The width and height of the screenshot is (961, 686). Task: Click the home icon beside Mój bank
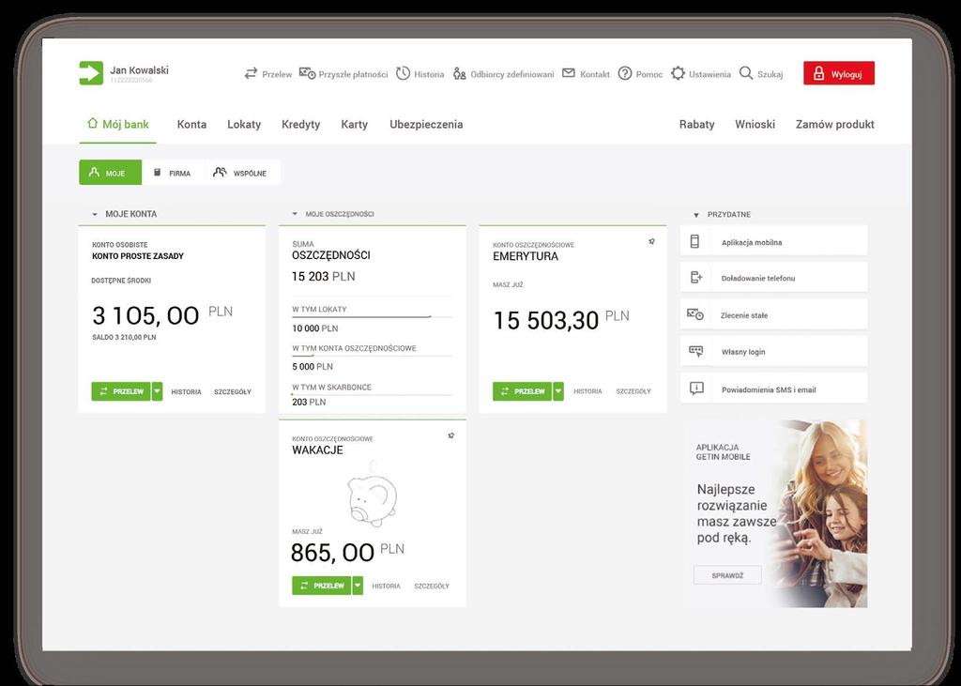[x=93, y=123]
